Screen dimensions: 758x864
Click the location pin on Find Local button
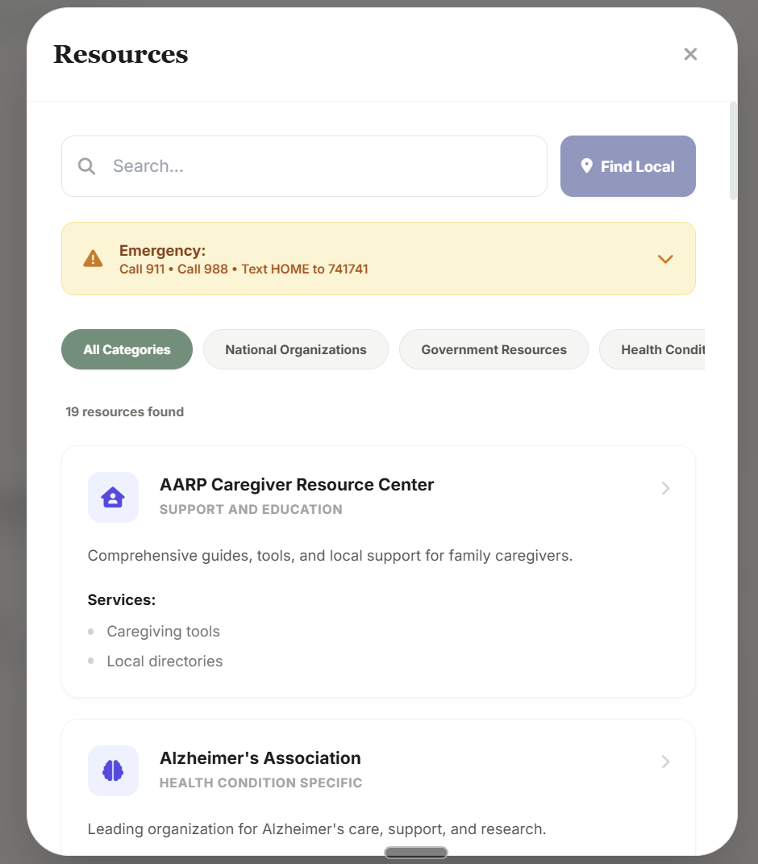click(587, 165)
